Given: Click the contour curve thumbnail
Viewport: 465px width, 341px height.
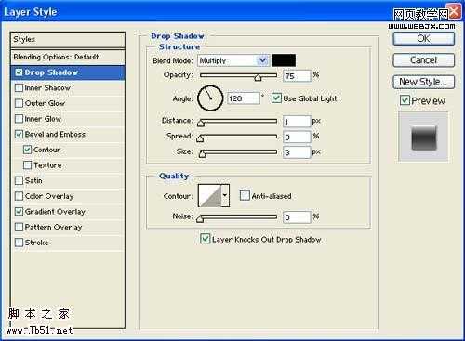Looking at the screenshot, I should click(209, 196).
